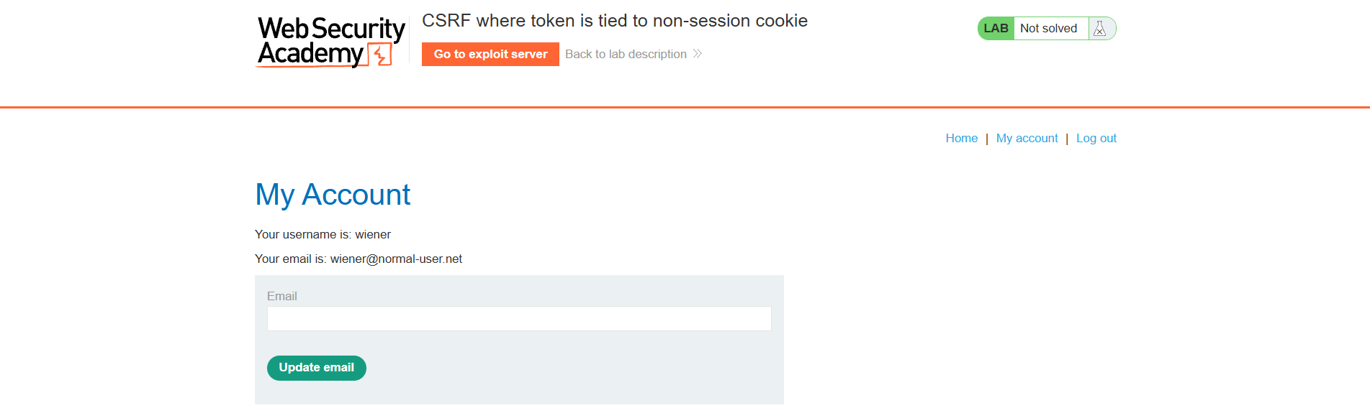Click the Email field label

tap(282, 296)
